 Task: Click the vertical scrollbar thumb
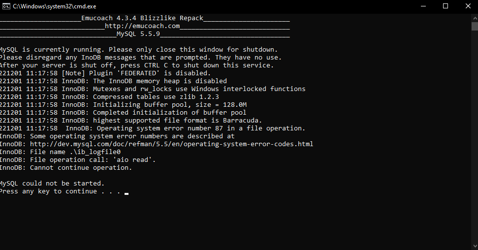475,26
